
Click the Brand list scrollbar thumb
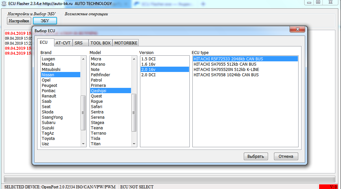(83, 113)
